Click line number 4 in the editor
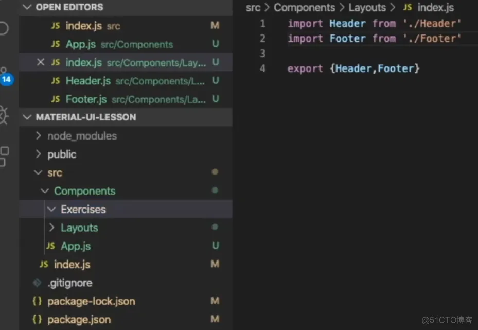Image resolution: width=478 pixels, height=330 pixels. pyautogui.click(x=262, y=67)
